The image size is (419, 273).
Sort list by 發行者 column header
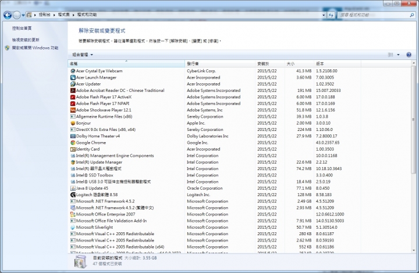[220, 63]
